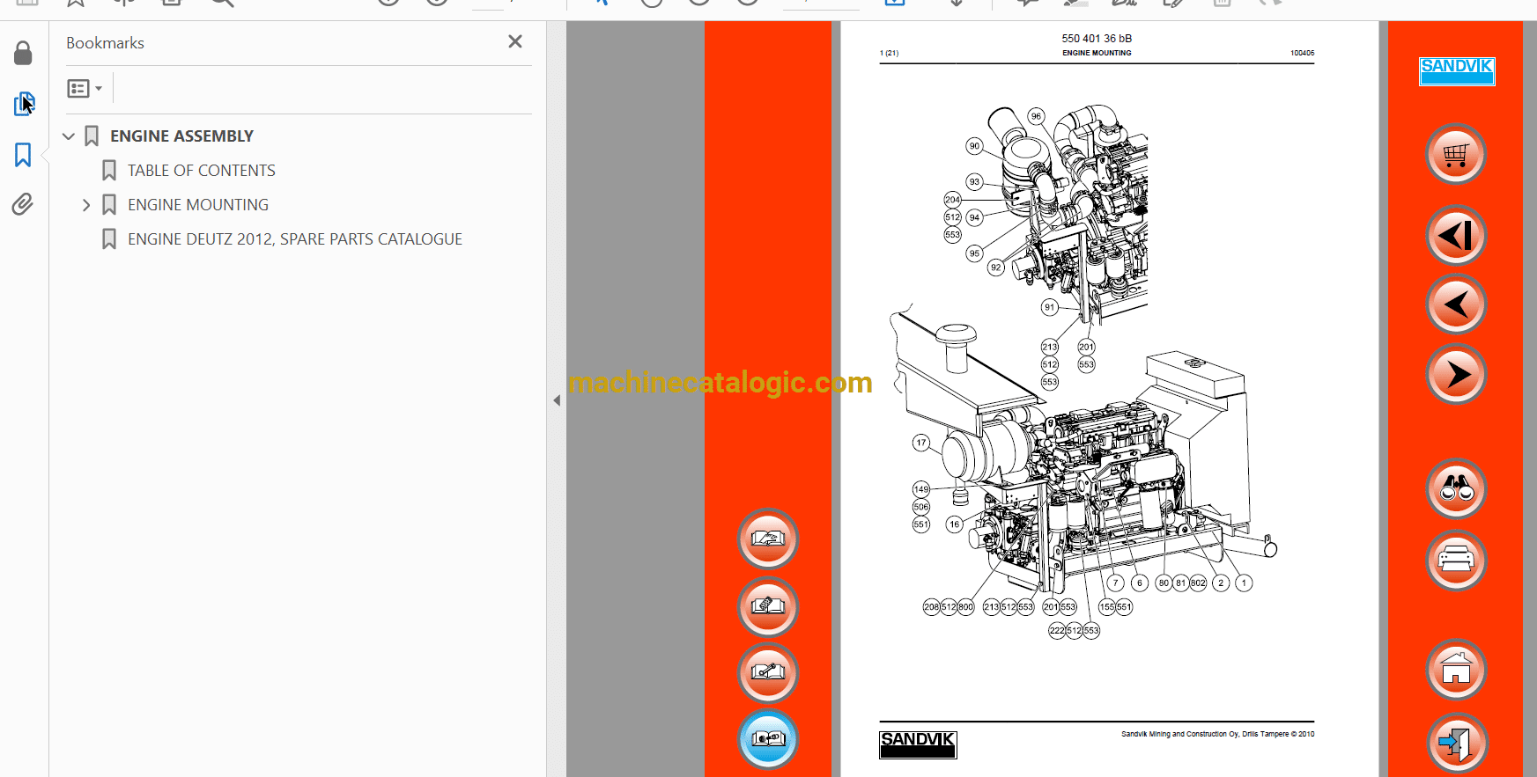Click part callout 149 on the diagram

click(921, 489)
